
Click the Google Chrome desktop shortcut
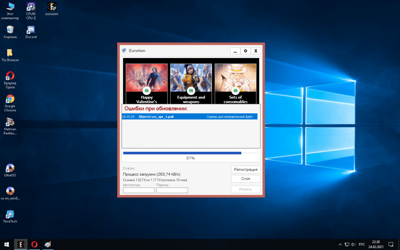click(x=10, y=100)
